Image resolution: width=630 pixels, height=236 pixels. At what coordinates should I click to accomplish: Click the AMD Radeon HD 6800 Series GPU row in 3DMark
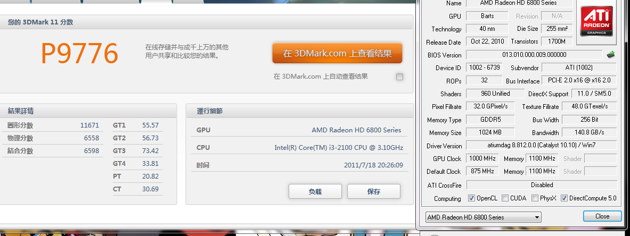(299, 130)
